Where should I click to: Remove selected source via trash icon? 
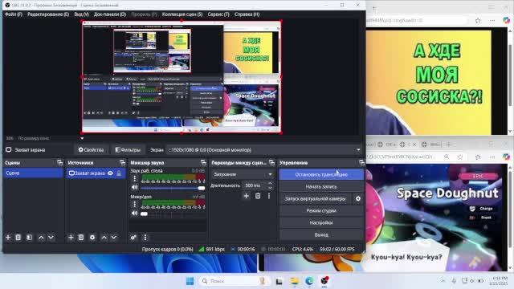pos(81,238)
